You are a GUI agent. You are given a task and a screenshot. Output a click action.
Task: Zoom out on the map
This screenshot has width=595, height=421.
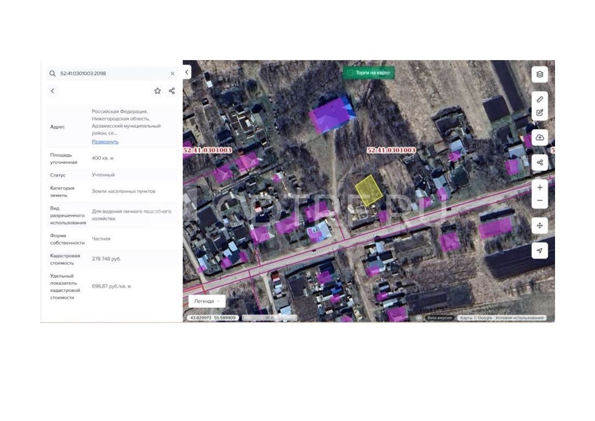pos(539,201)
